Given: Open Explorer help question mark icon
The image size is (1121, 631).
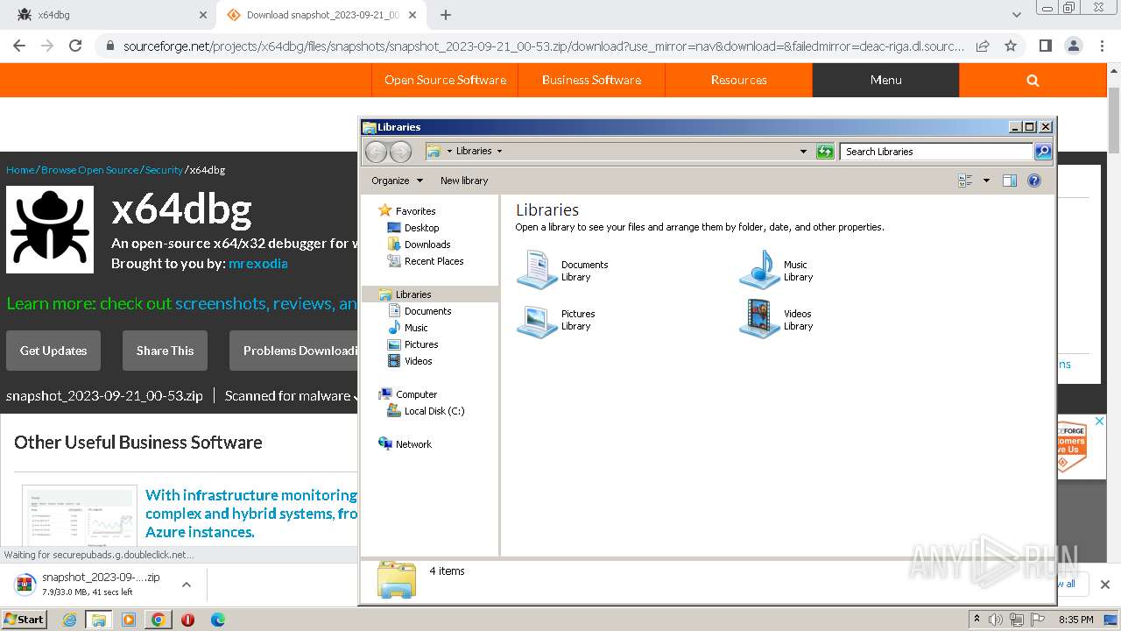Looking at the screenshot, I should coord(1034,181).
